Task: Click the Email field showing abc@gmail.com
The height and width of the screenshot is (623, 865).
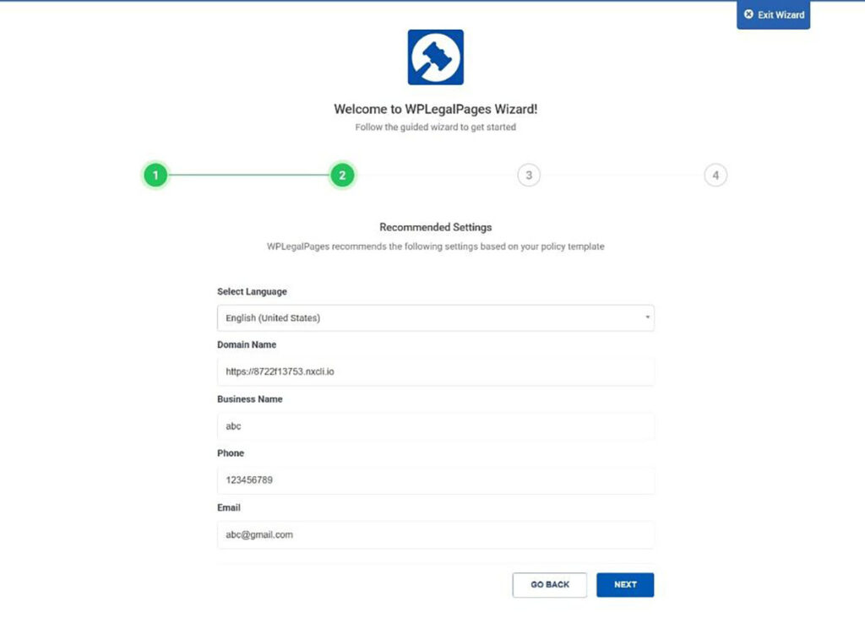Action: pyautogui.click(x=435, y=534)
